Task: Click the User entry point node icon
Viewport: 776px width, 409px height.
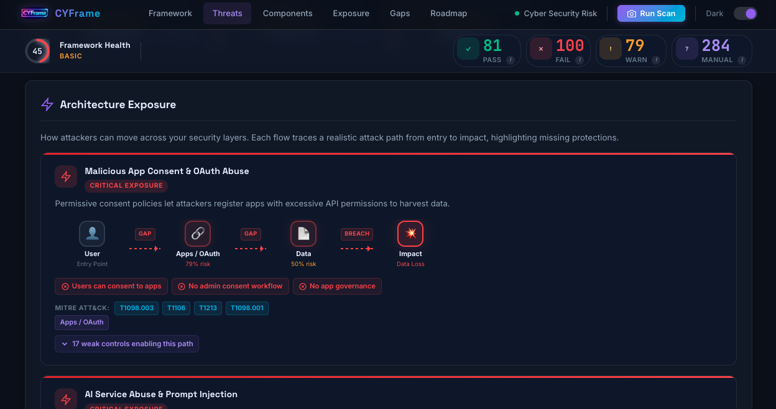Action: coord(92,234)
